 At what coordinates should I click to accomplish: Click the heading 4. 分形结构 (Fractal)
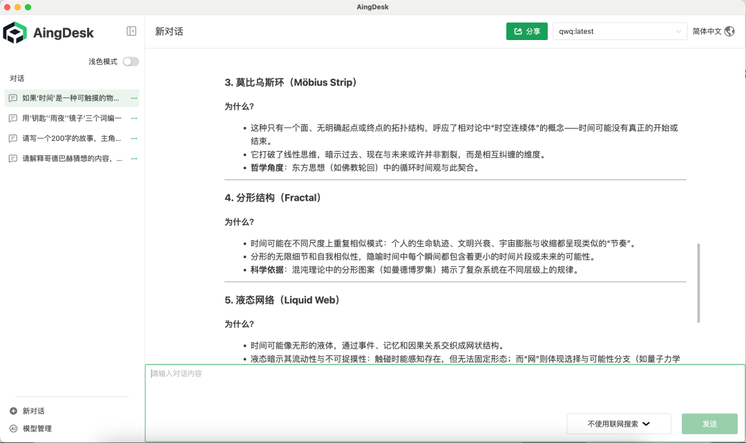pos(274,198)
